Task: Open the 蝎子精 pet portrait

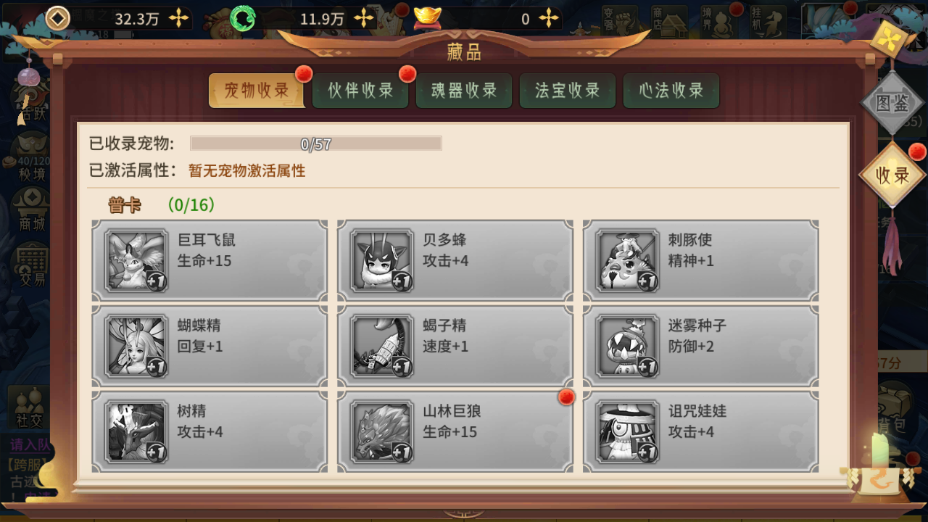Action: pos(381,347)
